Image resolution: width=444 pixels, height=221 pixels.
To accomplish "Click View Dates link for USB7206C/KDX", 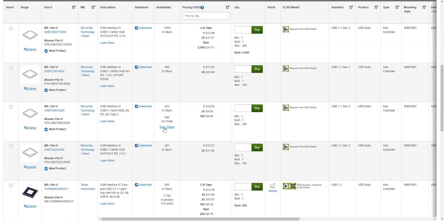I will coord(167,127).
